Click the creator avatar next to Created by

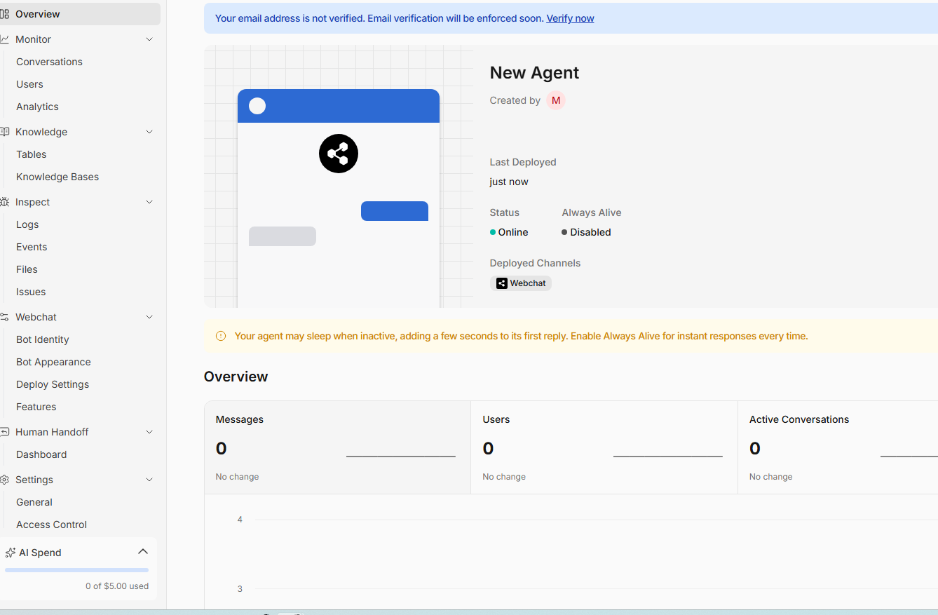pos(555,100)
